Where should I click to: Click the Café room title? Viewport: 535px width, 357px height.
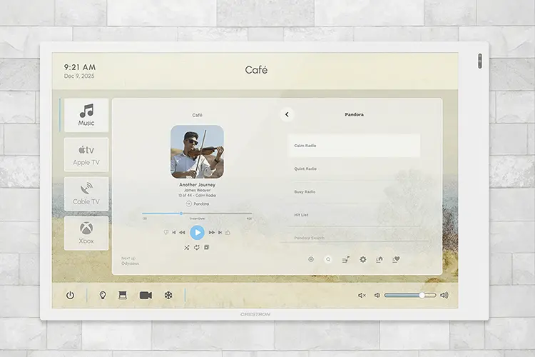[256, 70]
